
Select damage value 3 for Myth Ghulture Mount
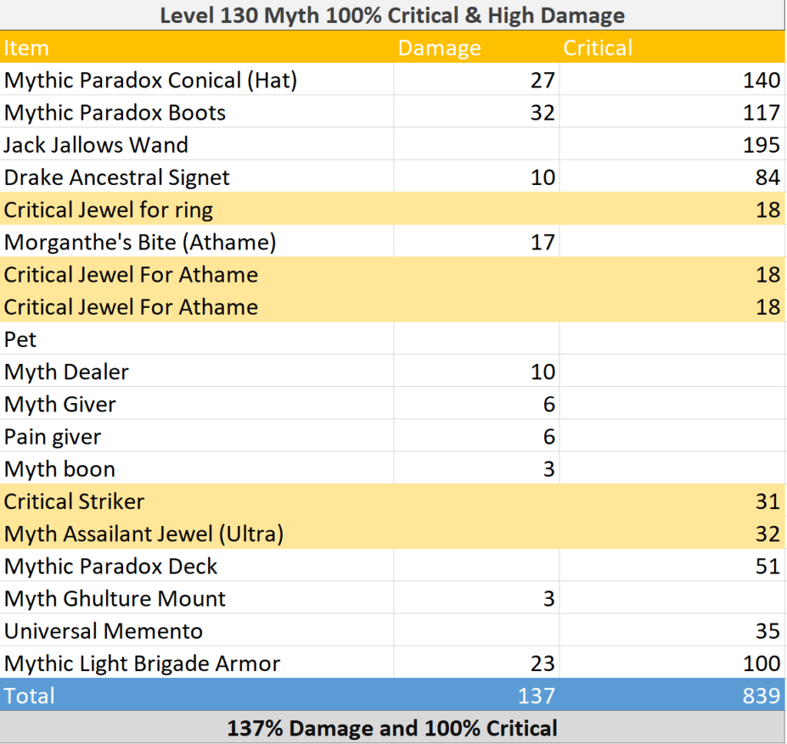tap(477, 598)
